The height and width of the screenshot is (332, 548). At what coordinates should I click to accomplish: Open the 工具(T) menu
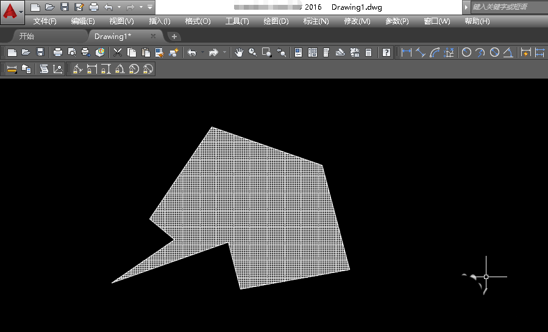tap(237, 21)
